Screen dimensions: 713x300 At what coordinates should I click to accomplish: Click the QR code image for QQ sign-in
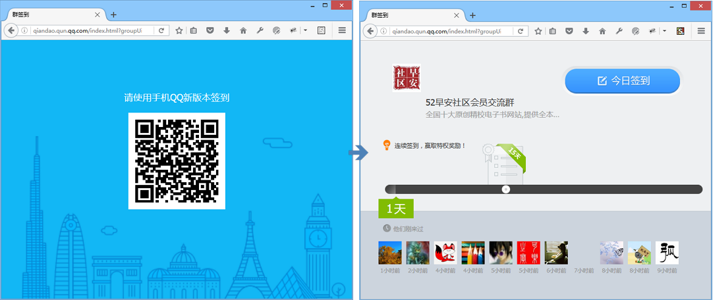click(x=177, y=161)
